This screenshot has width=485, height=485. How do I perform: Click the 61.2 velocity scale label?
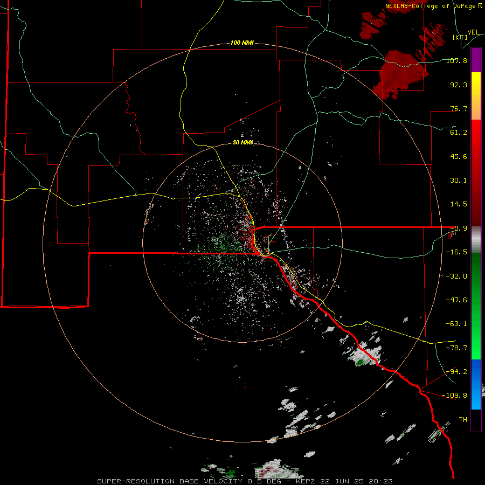click(x=459, y=133)
